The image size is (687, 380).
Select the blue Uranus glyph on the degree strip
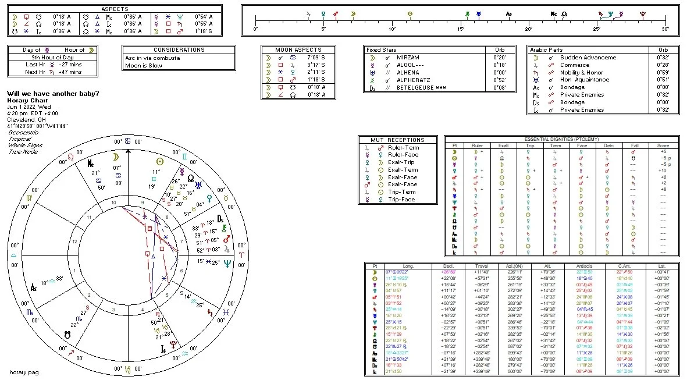(x=478, y=14)
